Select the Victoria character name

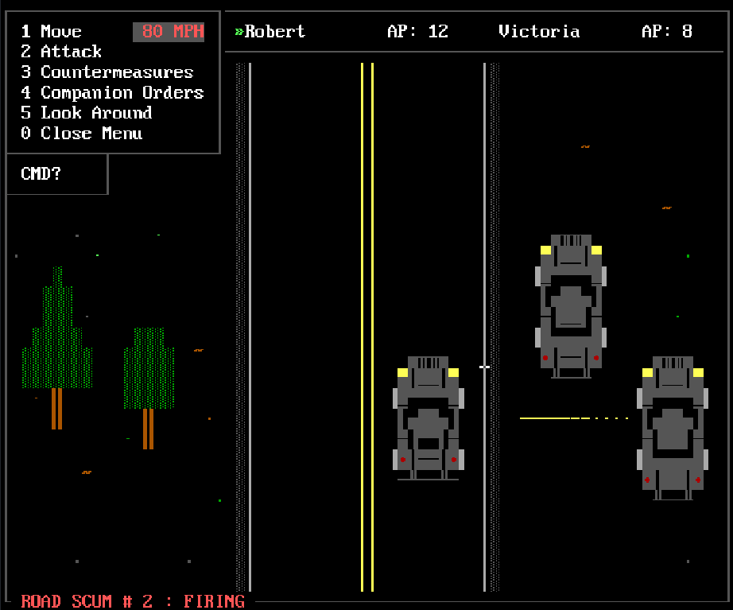[x=539, y=31]
